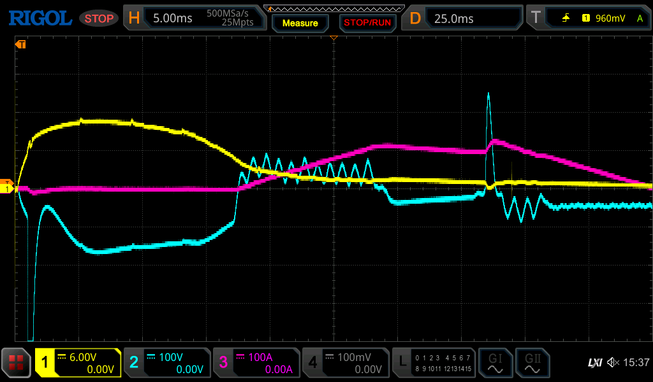Click the red STOP status badge
The height and width of the screenshot is (382, 653).
pyautogui.click(x=99, y=18)
